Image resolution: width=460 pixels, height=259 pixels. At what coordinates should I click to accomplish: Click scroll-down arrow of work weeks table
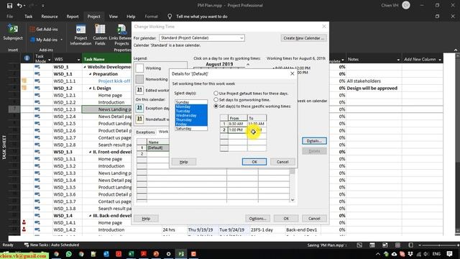(x=293, y=200)
